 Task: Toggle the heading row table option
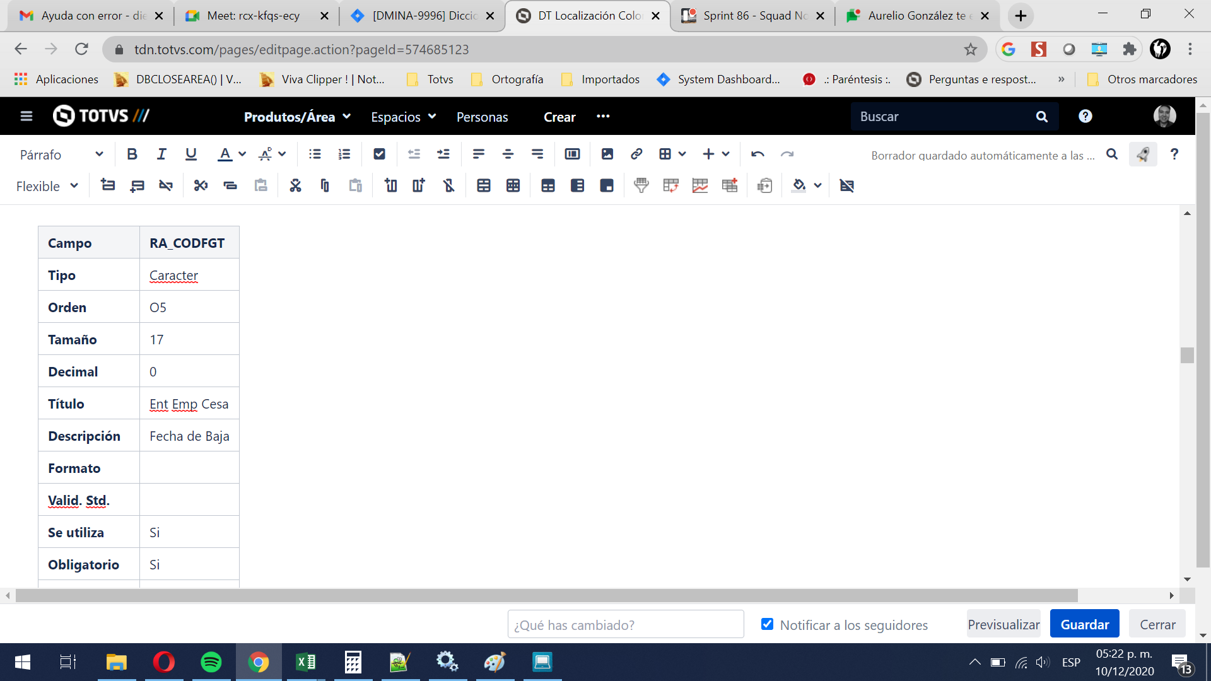(547, 185)
